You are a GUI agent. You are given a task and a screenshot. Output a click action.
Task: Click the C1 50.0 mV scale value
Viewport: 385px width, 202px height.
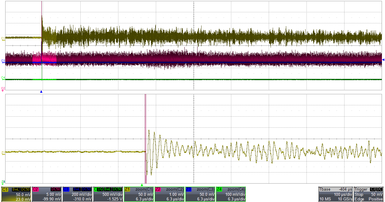click(x=23, y=195)
